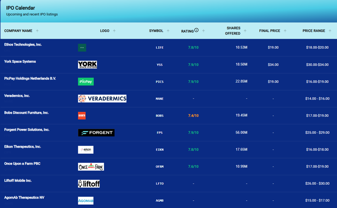This screenshot has height=208, width=337.
Task: Open Once Upon a Farm PBC listing
Action: pyautogui.click(x=22, y=163)
